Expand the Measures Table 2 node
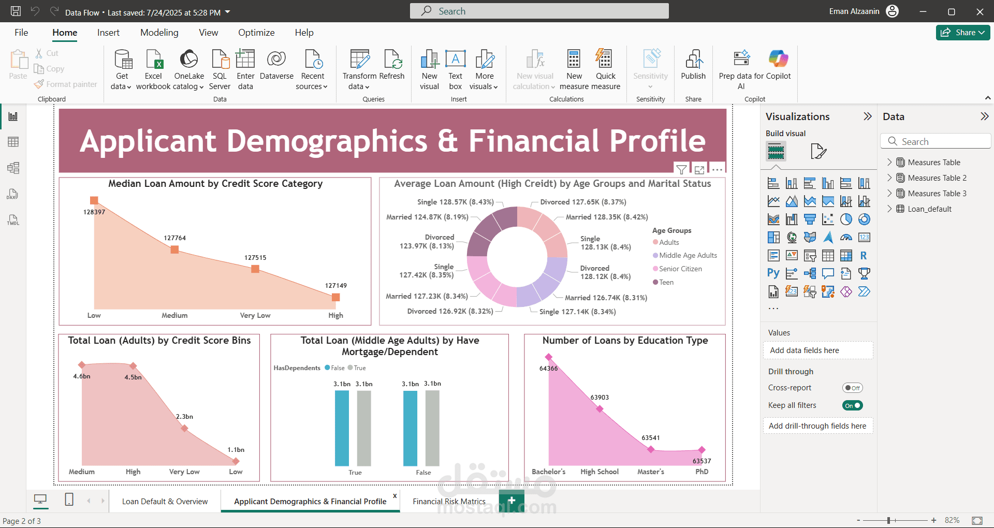 889,178
